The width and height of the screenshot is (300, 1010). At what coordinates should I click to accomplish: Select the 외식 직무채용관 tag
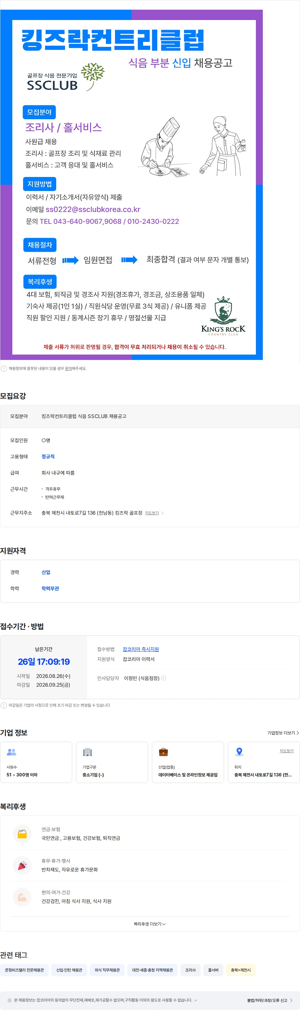click(x=107, y=970)
